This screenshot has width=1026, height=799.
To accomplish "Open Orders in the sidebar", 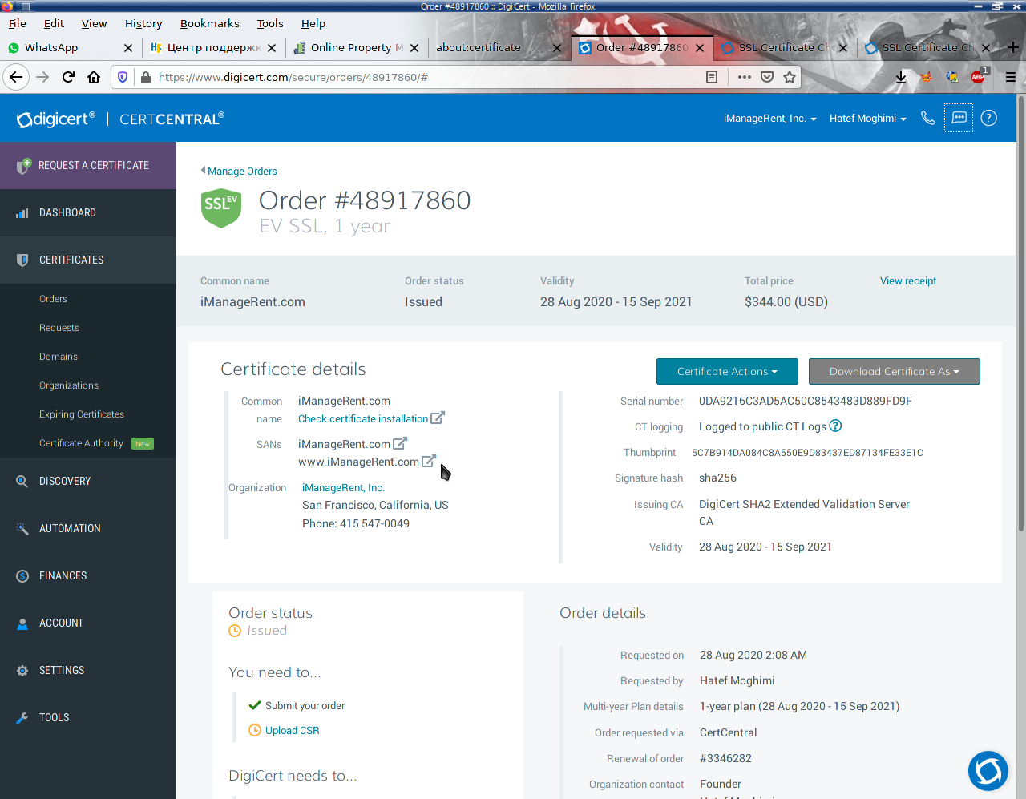I will click(x=53, y=299).
